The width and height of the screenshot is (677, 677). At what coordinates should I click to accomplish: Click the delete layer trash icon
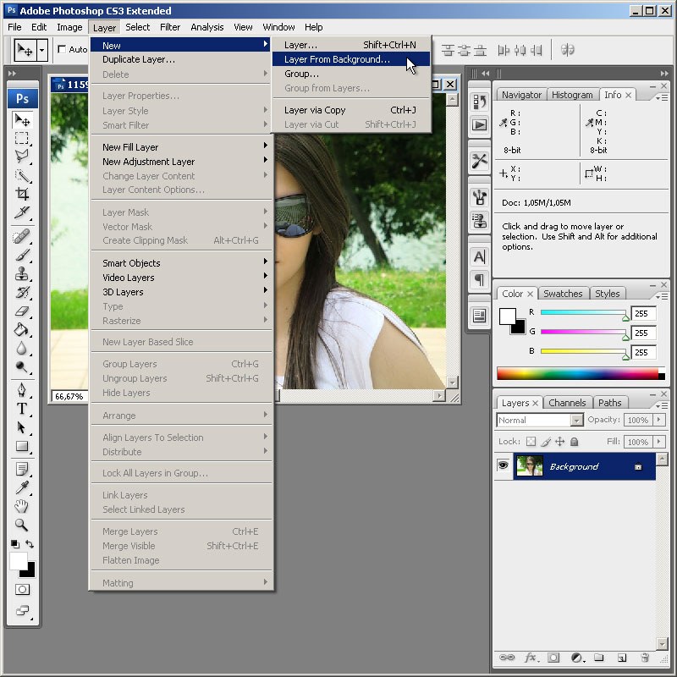pyautogui.click(x=645, y=658)
